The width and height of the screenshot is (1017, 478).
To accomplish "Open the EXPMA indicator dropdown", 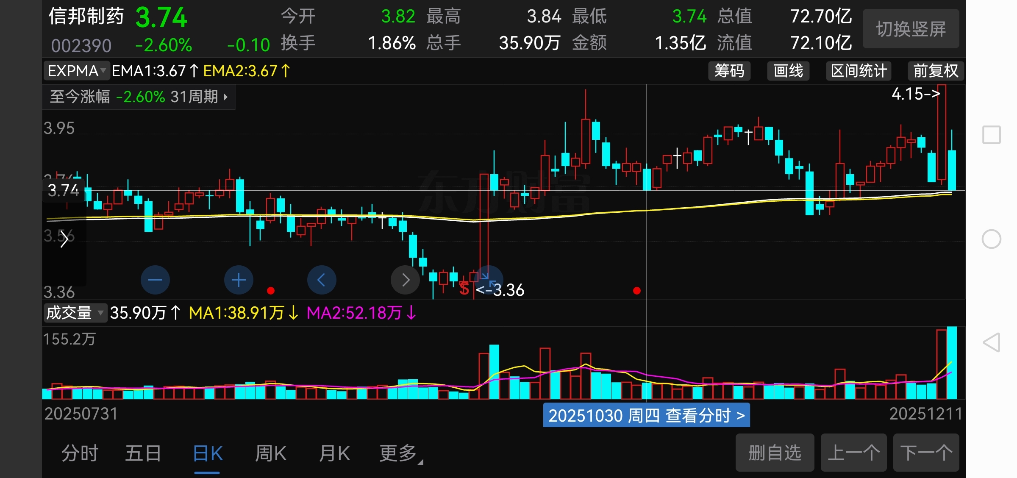I will (76, 71).
